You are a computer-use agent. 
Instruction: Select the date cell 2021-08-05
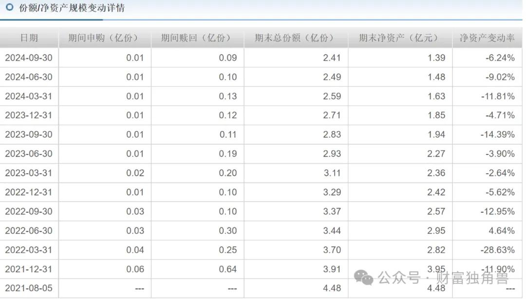tap(29, 288)
